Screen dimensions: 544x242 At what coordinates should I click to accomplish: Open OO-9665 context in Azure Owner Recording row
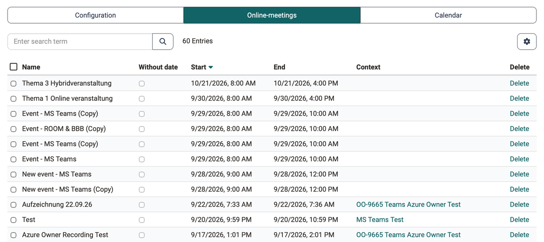408,235
